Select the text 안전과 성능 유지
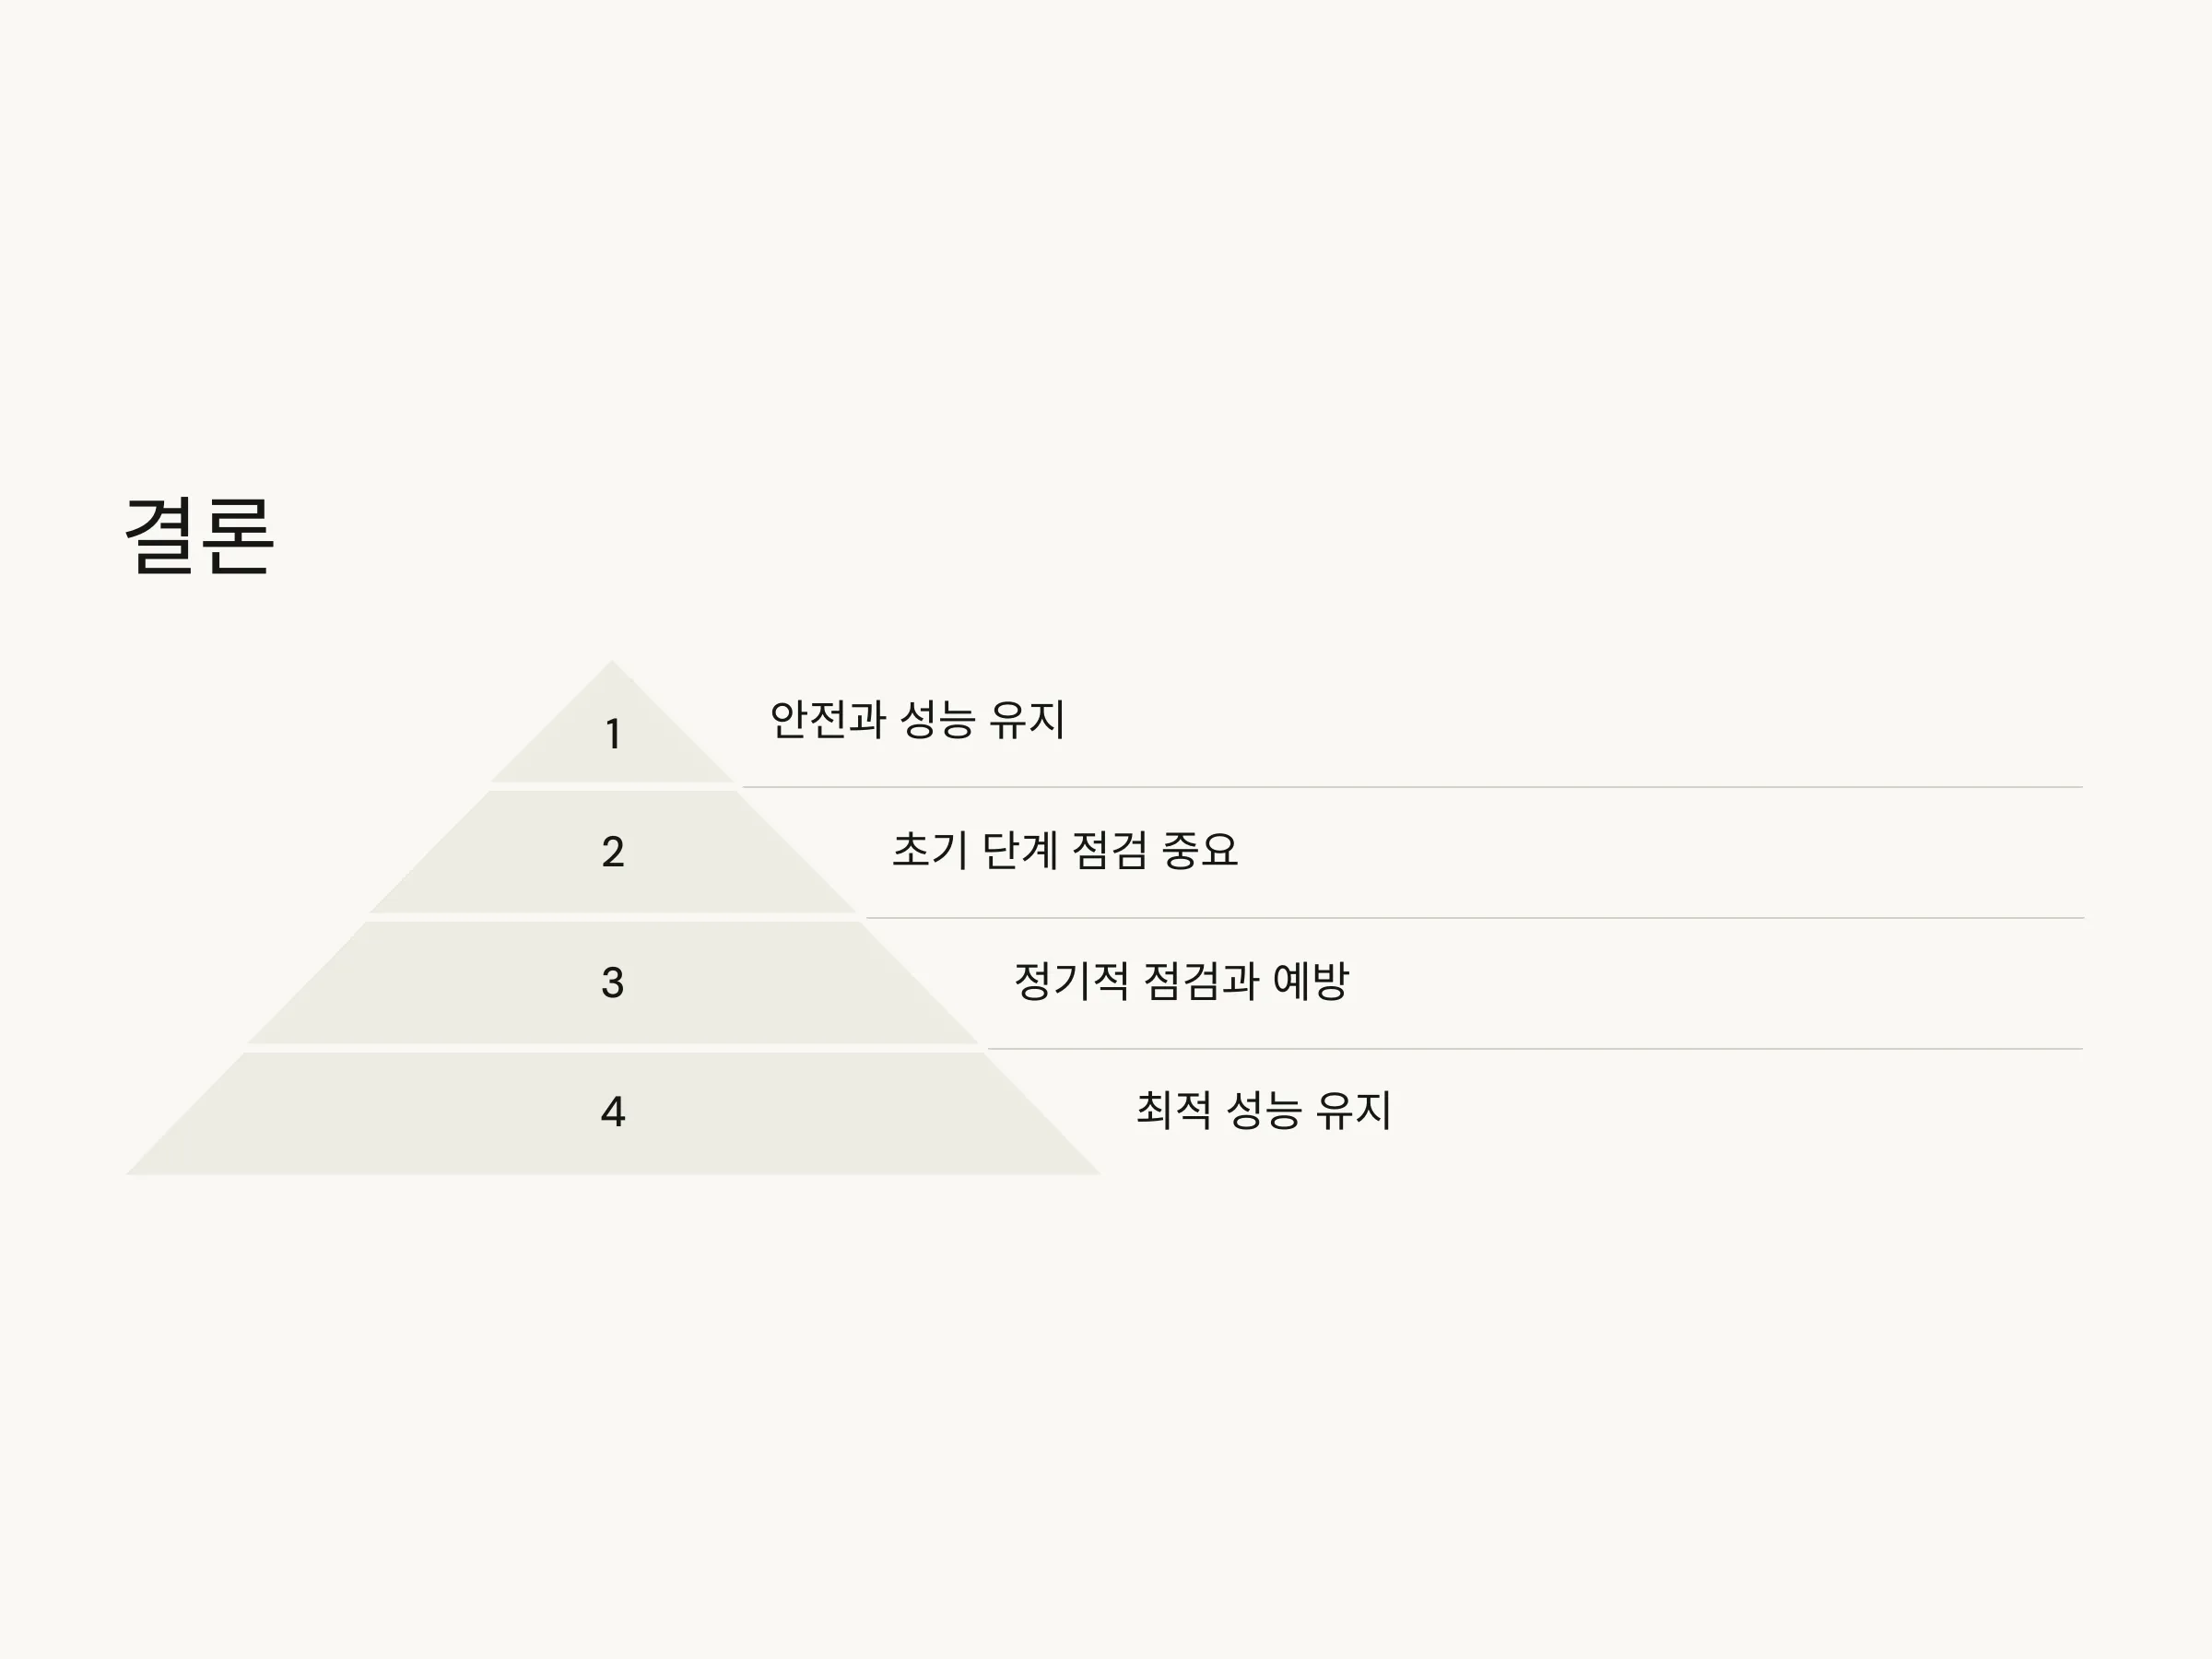 coord(918,720)
